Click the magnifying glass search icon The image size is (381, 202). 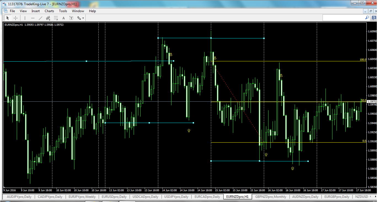coord(367,17)
